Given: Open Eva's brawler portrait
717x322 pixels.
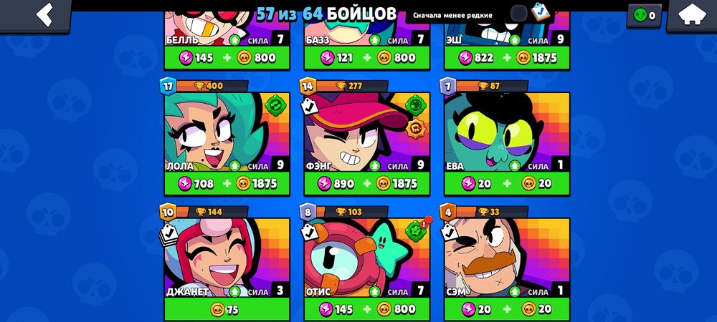Looking at the screenshot, I should 507,132.
